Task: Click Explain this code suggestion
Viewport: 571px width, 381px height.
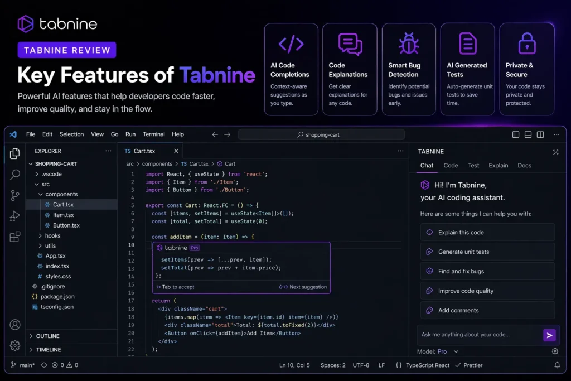Action: [x=487, y=233]
